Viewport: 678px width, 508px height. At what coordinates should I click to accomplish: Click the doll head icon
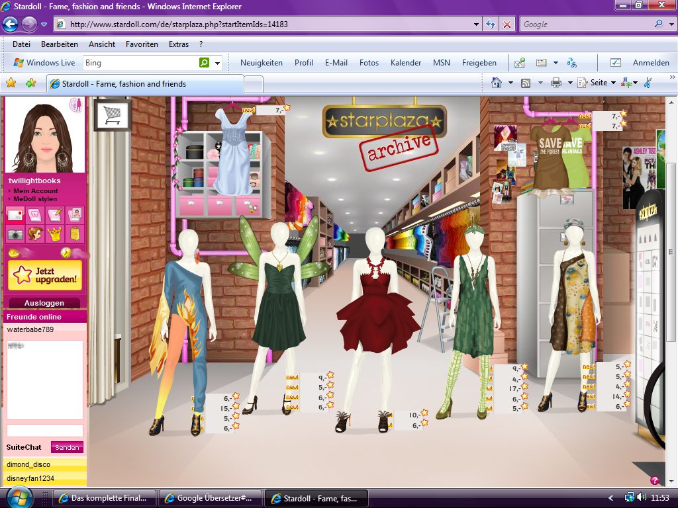(34, 234)
